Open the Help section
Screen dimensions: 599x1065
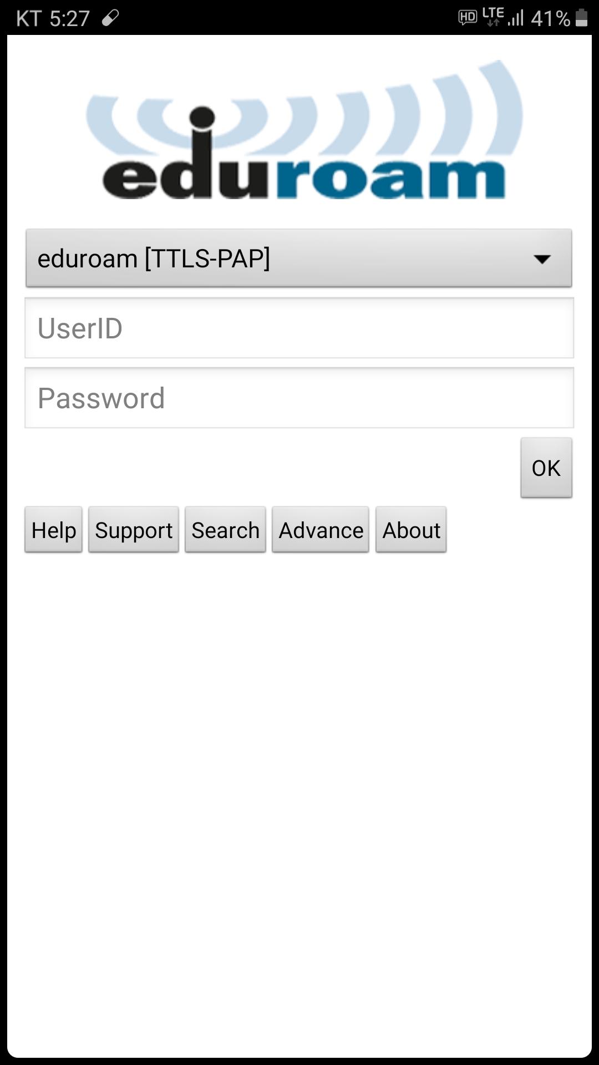[x=54, y=530]
